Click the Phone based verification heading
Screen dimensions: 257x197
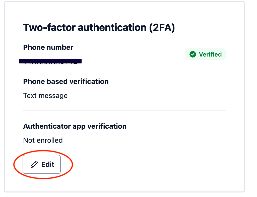[x=66, y=81]
